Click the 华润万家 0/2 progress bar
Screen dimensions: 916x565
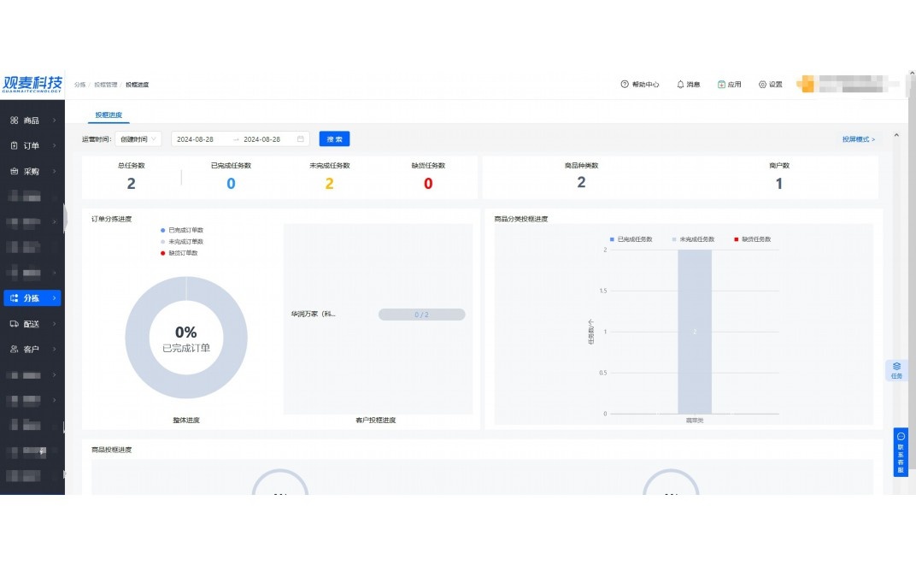point(421,315)
